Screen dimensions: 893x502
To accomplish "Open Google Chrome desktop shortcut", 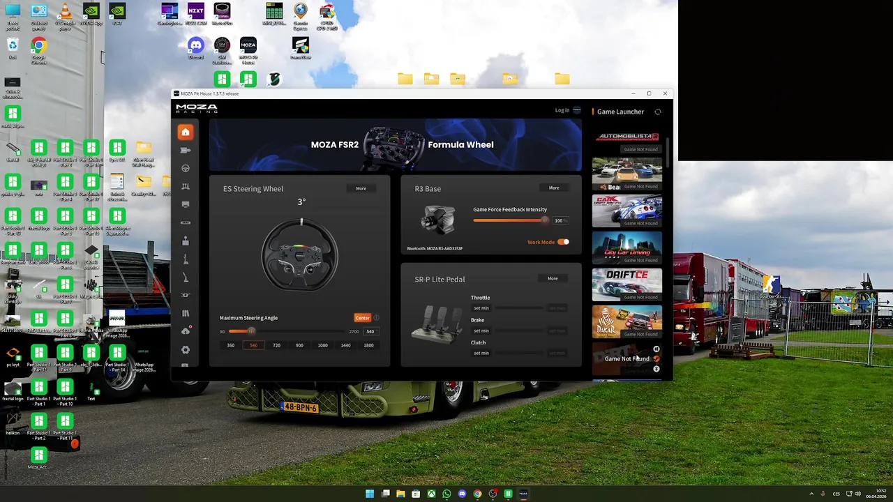I will [x=38, y=52].
